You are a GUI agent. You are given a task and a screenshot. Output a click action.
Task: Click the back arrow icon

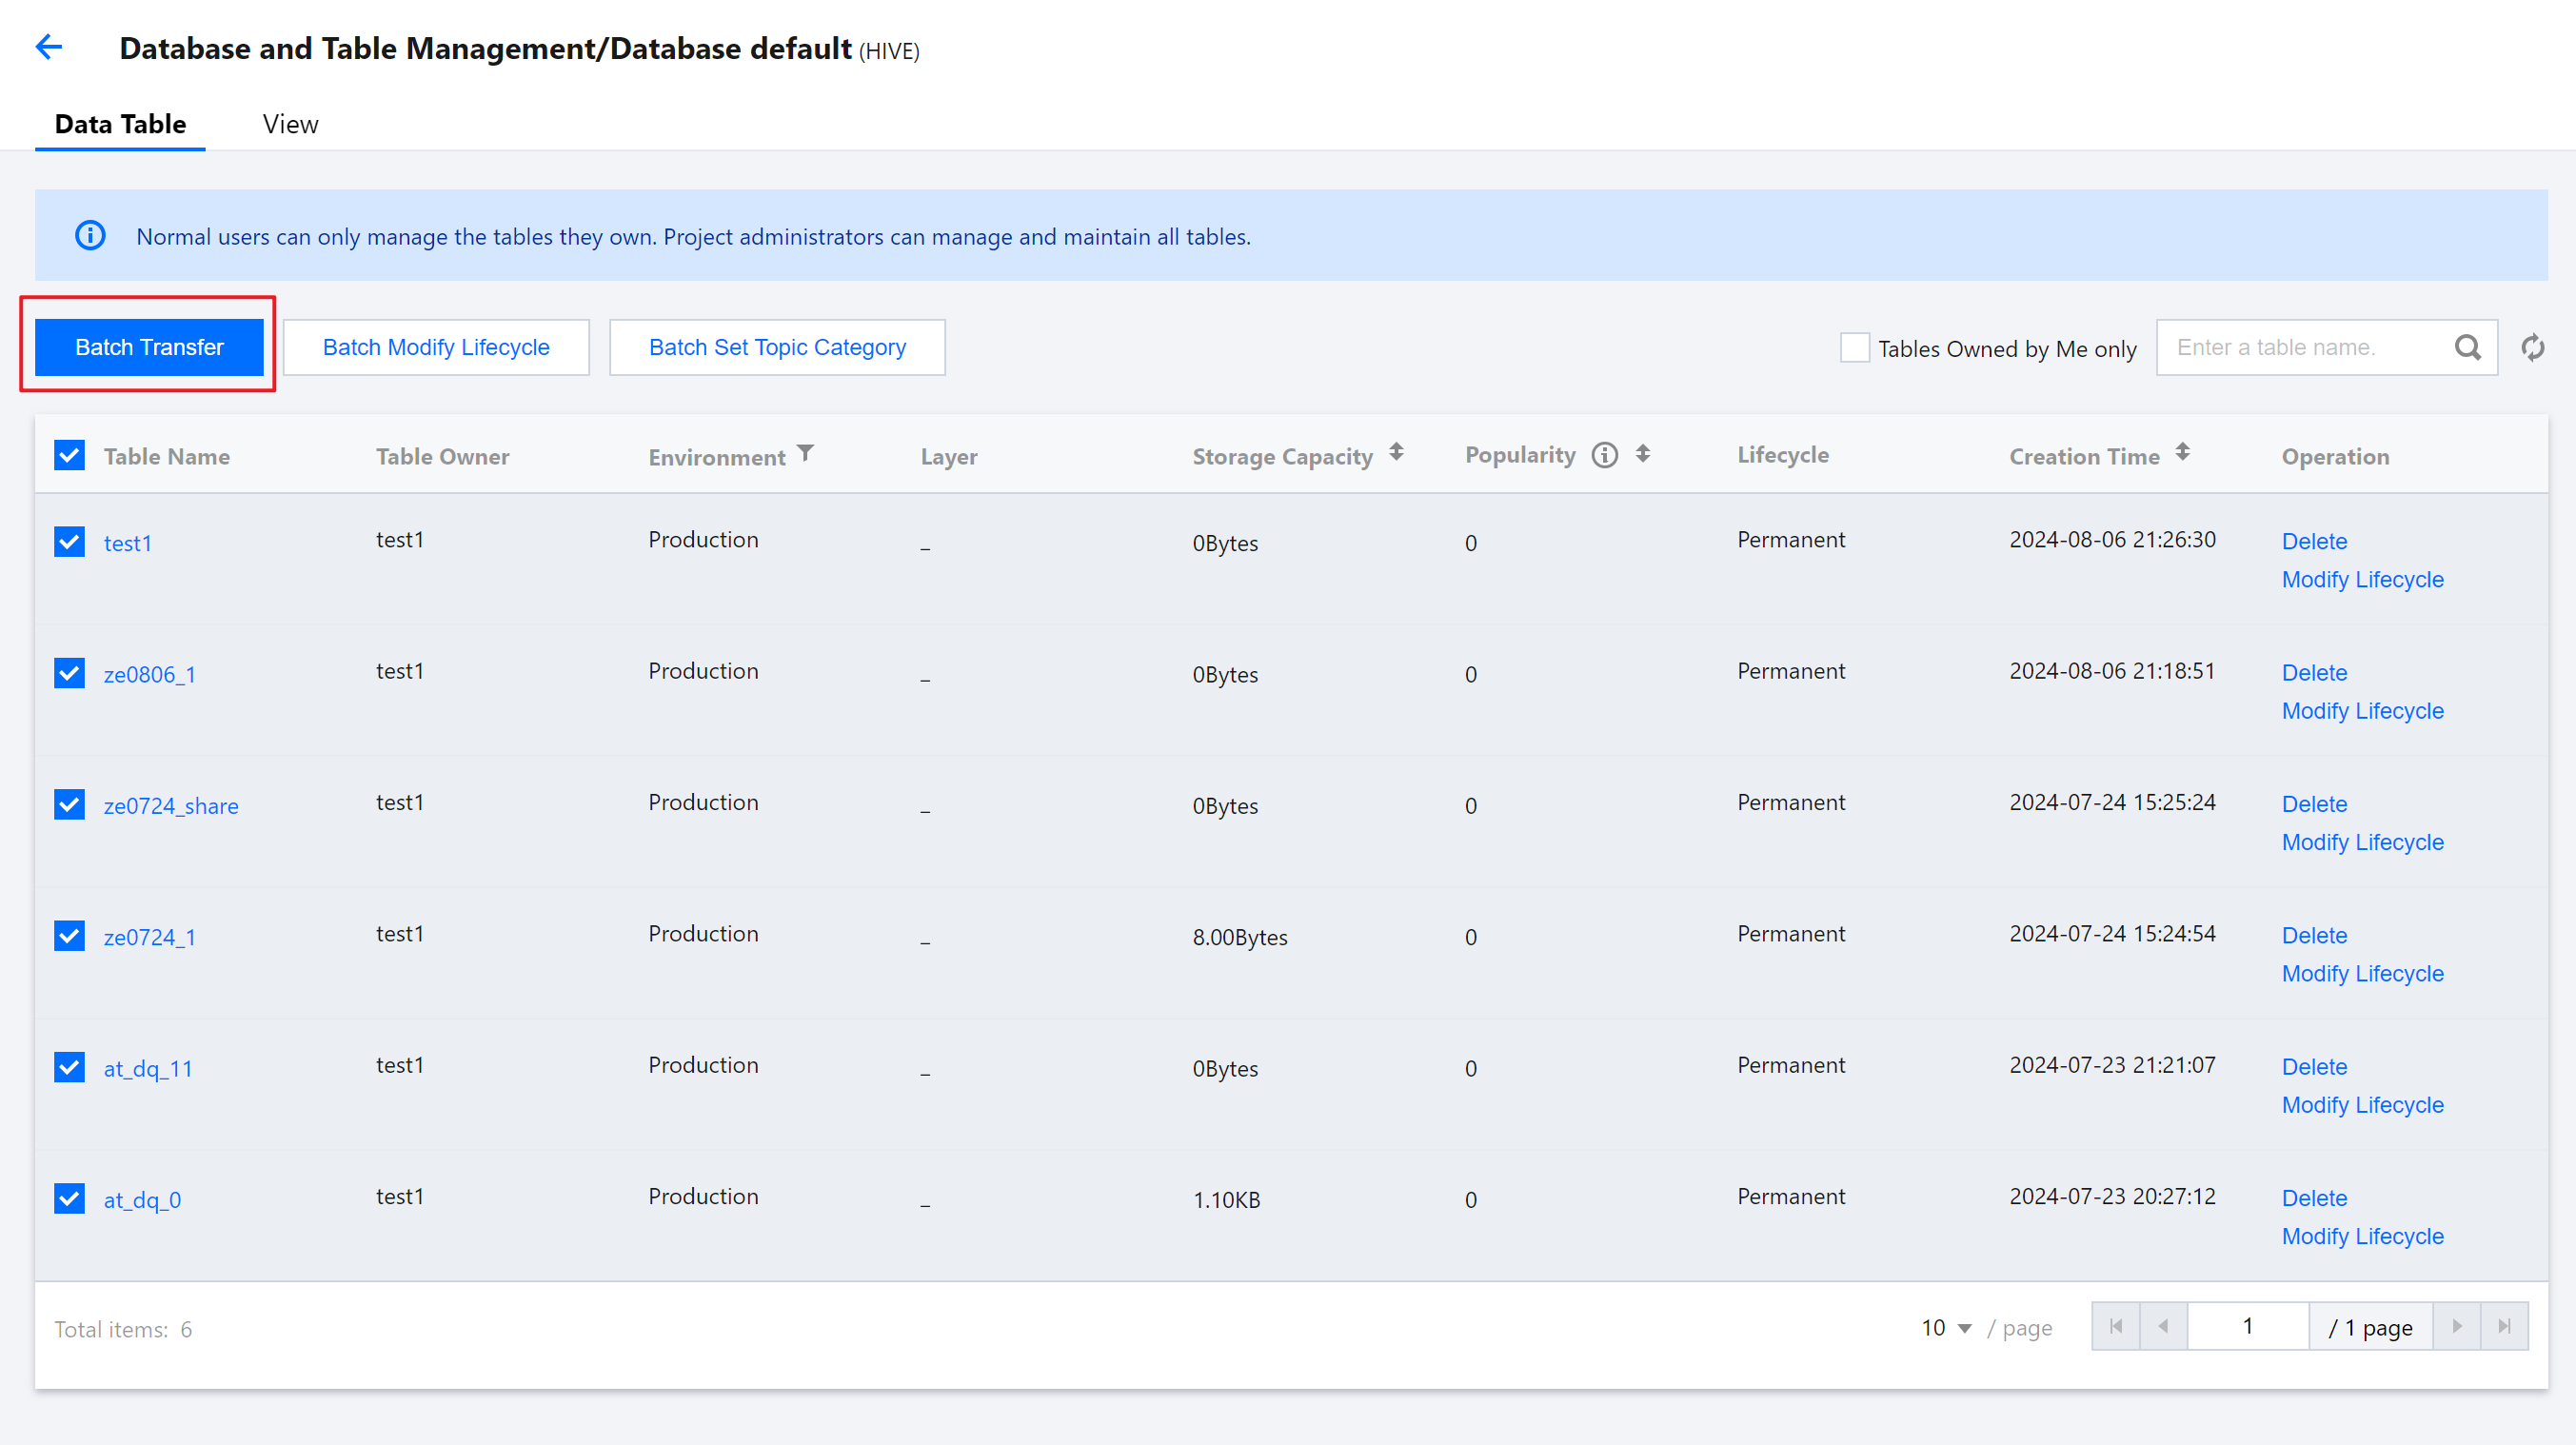(x=49, y=47)
